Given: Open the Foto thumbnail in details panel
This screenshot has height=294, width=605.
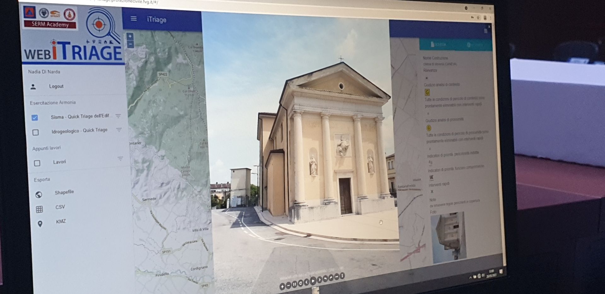Looking at the screenshot, I should 448,237.
